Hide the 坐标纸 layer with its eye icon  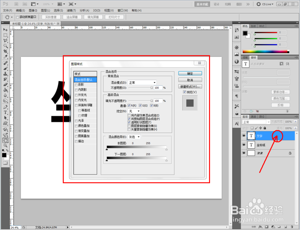[x=244, y=144]
